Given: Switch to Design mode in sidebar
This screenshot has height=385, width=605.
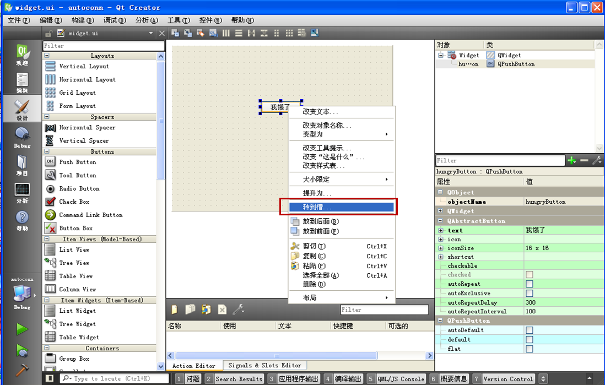Looking at the screenshot, I should pos(22,110).
